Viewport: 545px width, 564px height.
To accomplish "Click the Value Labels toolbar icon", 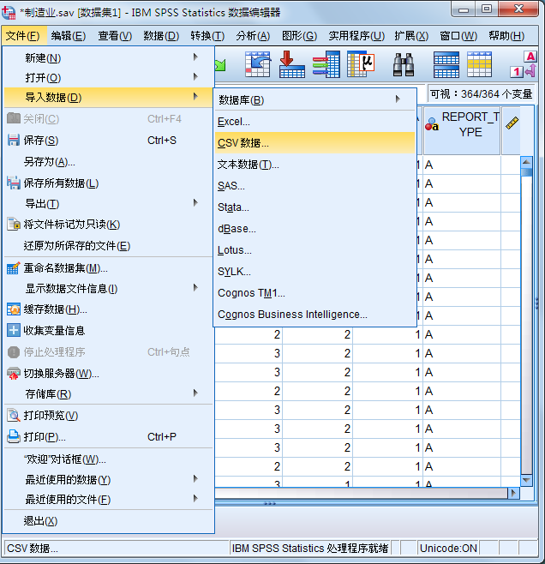I will pyautogui.click(x=523, y=65).
